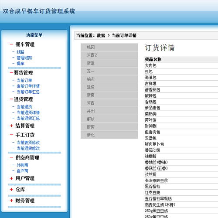Open the 当前要货修改 link
This screenshot has height=218, width=218.
click(x=28, y=143)
